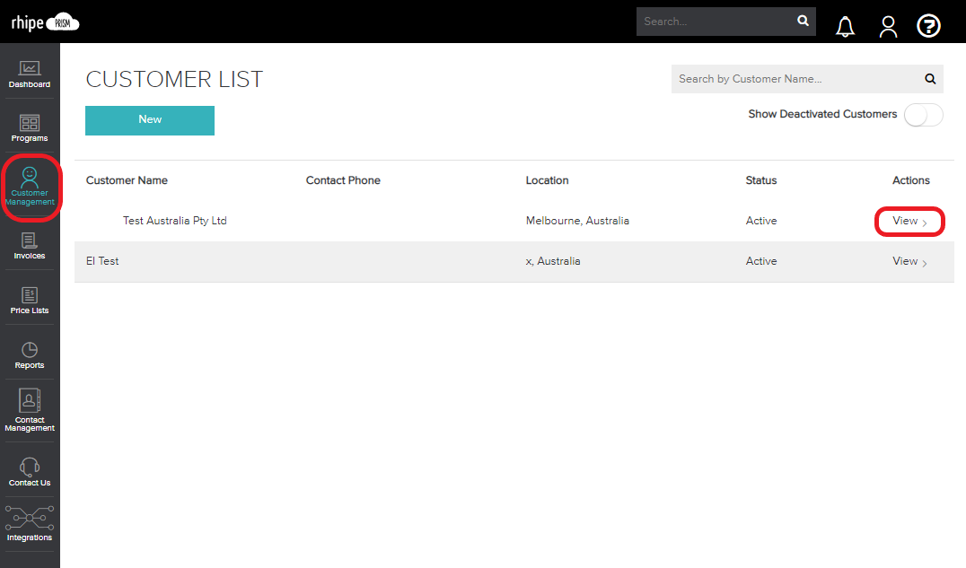Open Integrations in the sidebar

(30, 524)
